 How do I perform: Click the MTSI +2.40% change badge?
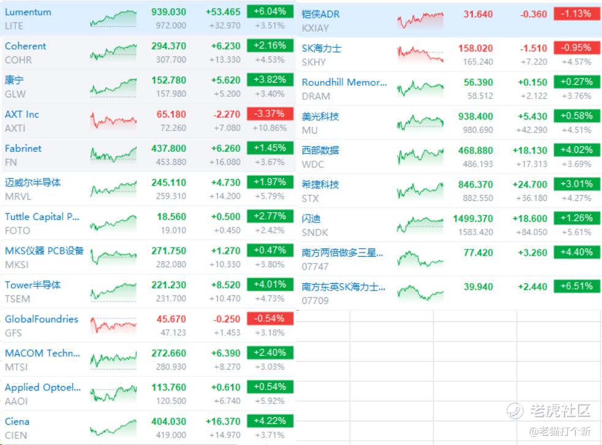point(270,353)
